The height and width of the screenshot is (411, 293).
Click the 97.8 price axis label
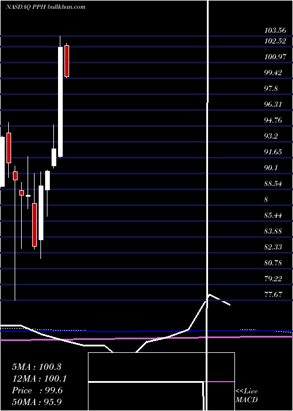pyautogui.click(x=271, y=88)
